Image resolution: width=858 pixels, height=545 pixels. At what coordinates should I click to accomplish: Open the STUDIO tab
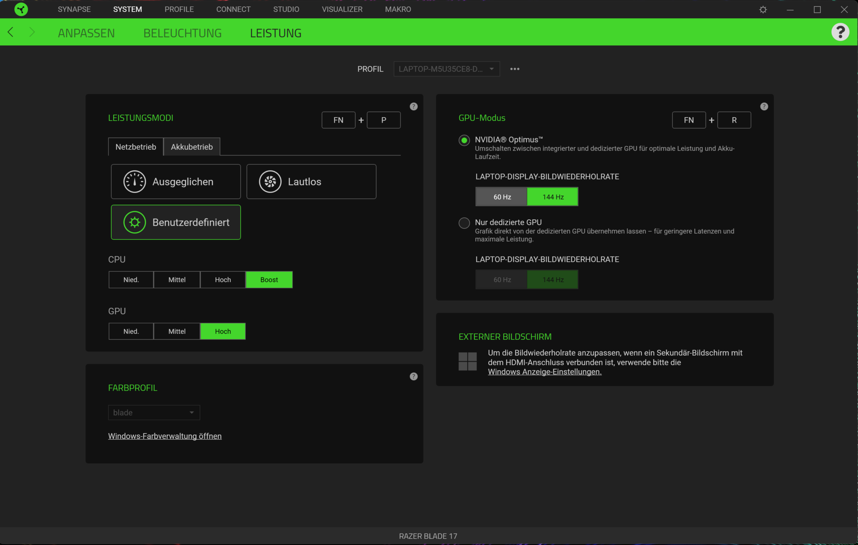(x=286, y=9)
